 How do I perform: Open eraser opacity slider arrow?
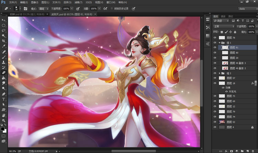(72, 9)
